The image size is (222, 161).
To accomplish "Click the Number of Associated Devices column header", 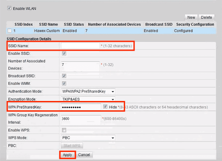I will click(115, 24).
